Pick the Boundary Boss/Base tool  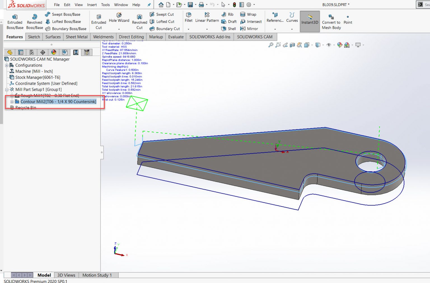66,29
